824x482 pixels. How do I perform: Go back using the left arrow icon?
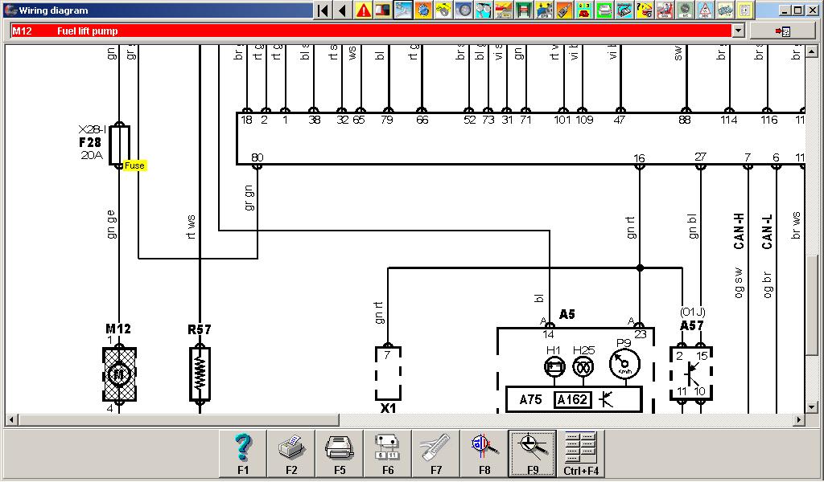coord(342,10)
